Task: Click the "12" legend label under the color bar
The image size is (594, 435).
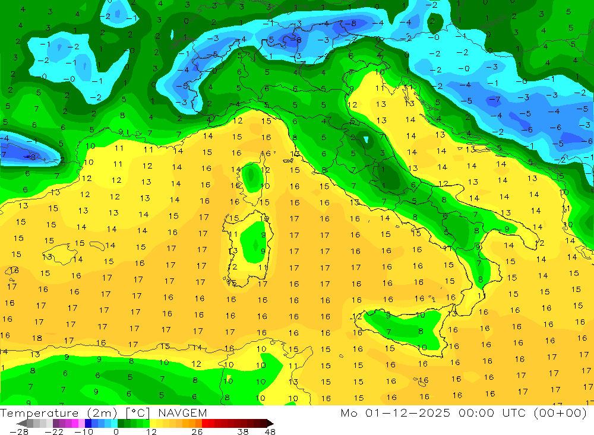Action: (x=151, y=431)
